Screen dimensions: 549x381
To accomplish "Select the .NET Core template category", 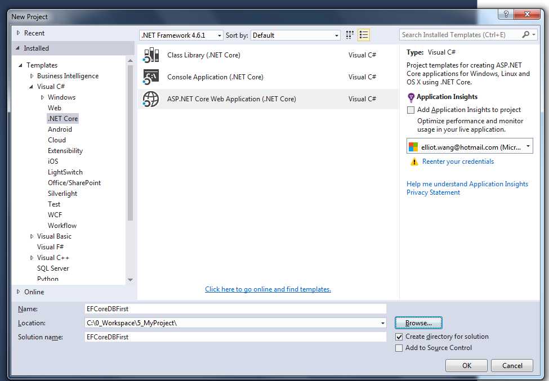I will coord(63,119).
